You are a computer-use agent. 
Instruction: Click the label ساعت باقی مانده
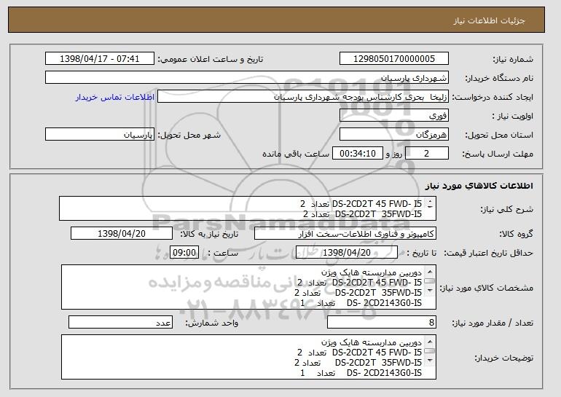click(x=296, y=154)
